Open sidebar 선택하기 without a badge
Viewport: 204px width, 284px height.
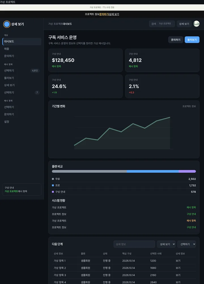click(22, 107)
